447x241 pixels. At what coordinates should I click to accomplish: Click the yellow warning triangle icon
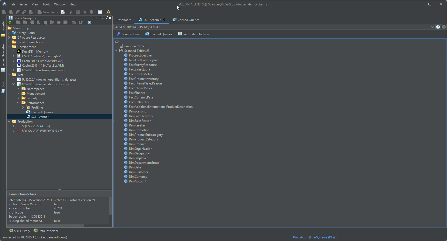coord(109,12)
